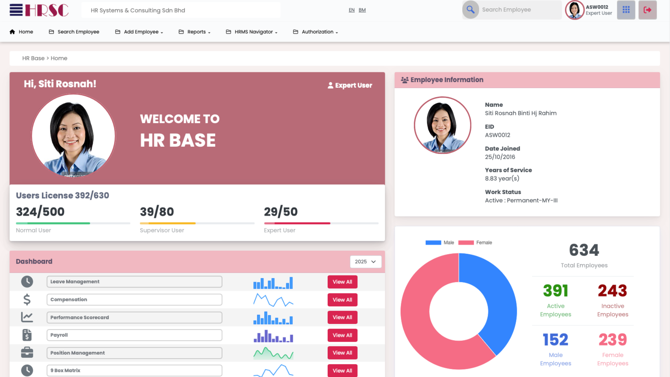The height and width of the screenshot is (377, 670).
Task: Click View All for Leave Management
Action: coord(342,282)
